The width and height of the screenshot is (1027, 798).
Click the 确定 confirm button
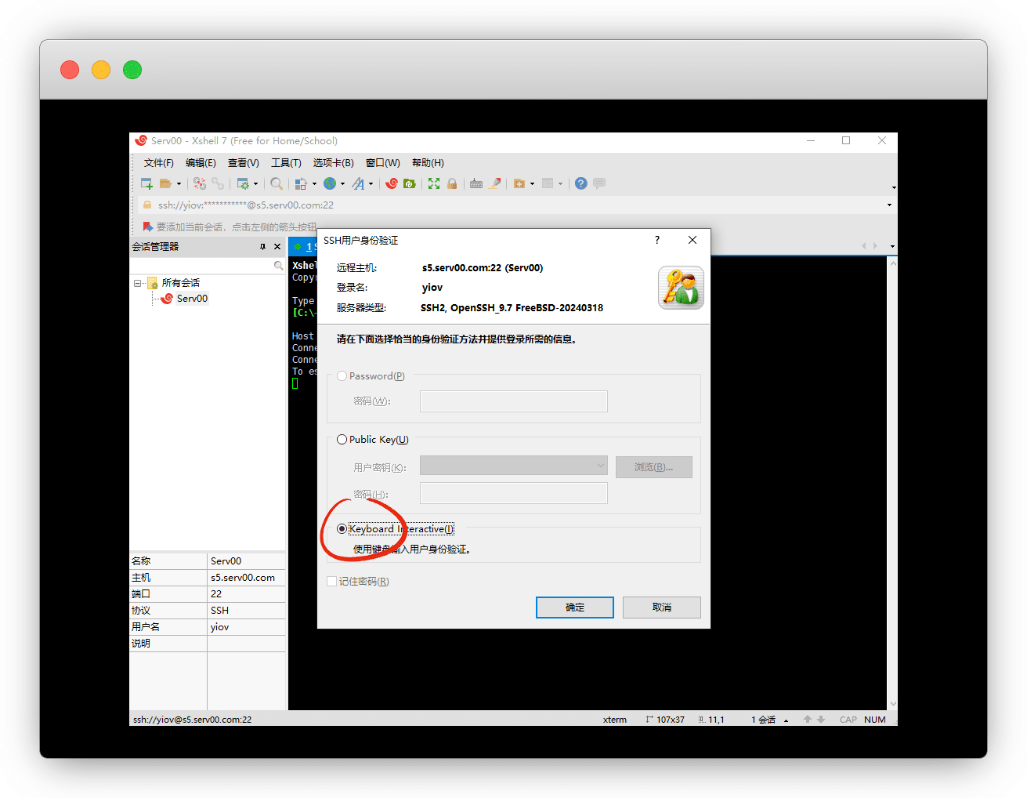click(574, 608)
